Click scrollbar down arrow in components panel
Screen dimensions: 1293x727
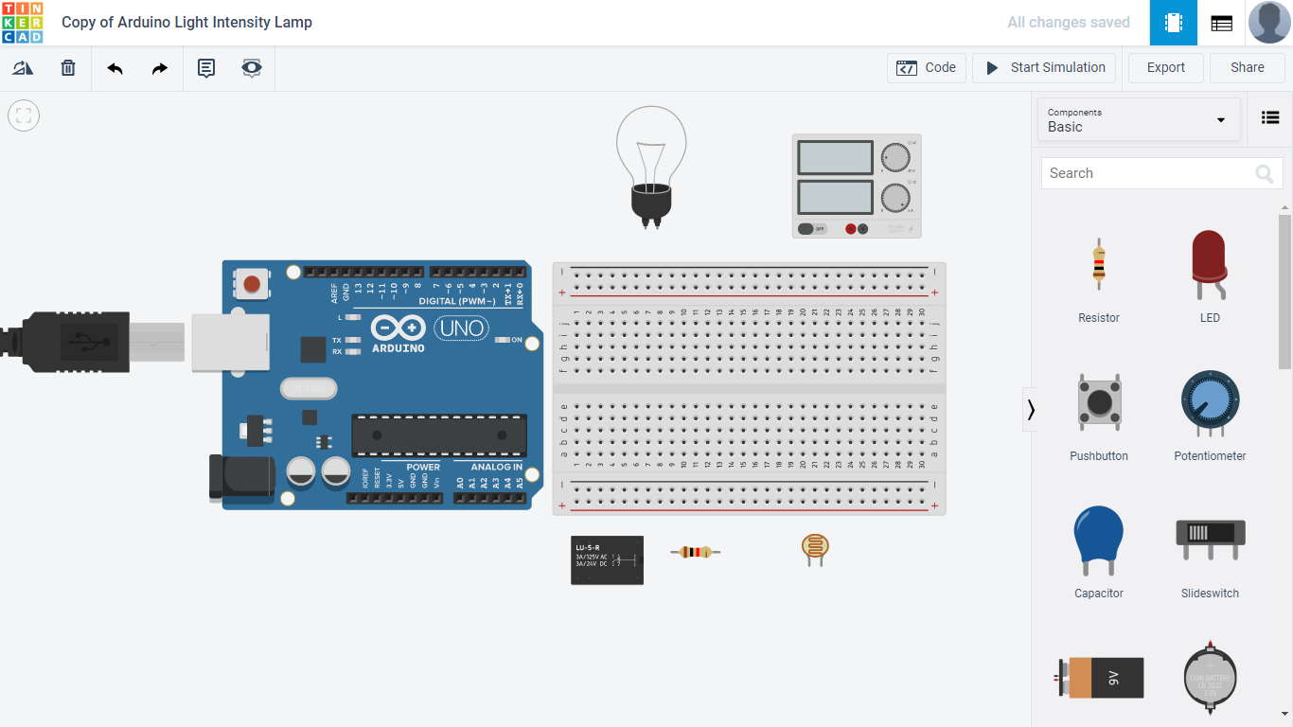click(1284, 713)
